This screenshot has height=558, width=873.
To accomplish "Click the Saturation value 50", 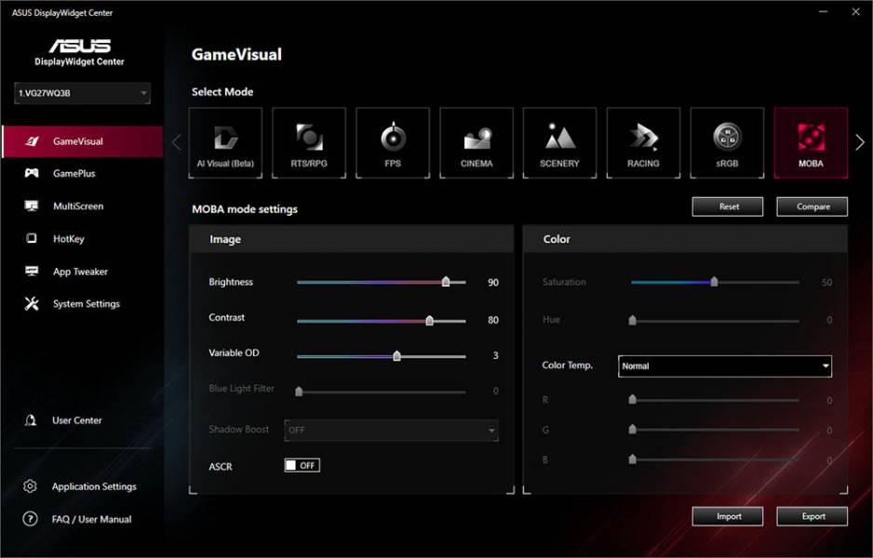I will pos(826,283).
